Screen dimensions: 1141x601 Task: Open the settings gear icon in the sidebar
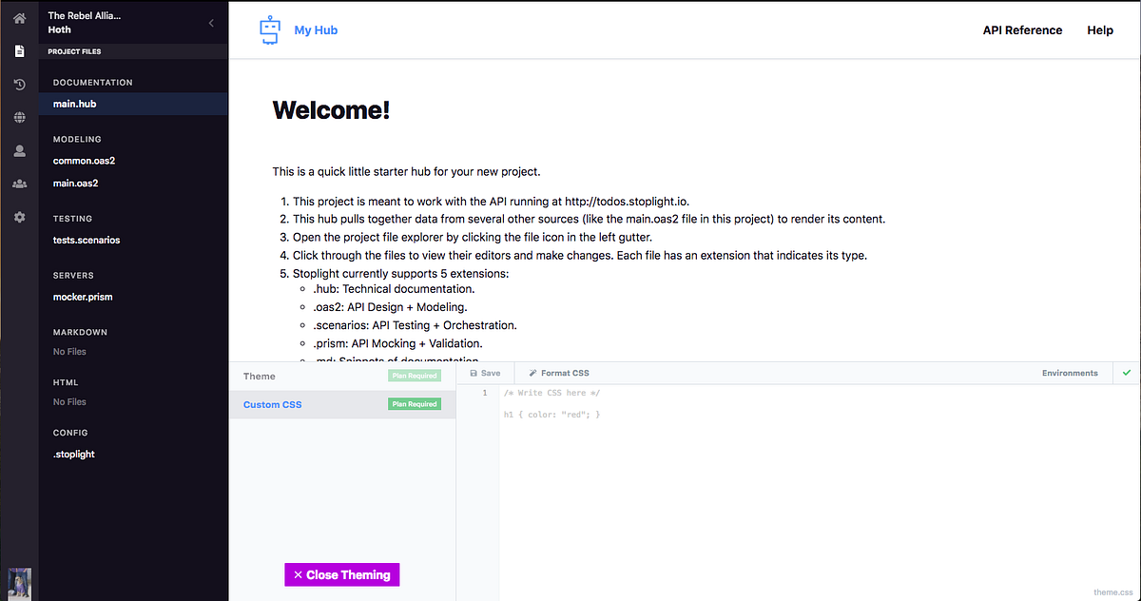pyautogui.click(x=19, y=216)
